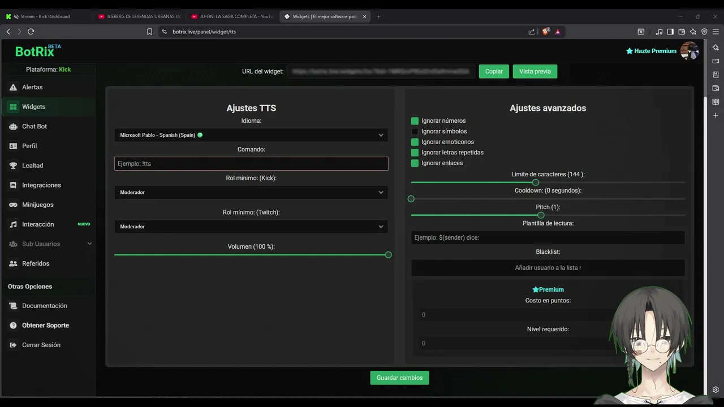Open the Rol mínimo (Twitch) dropdown
Image resolution: width=724 pixels, height=407 pixels.
click(251, 227)
